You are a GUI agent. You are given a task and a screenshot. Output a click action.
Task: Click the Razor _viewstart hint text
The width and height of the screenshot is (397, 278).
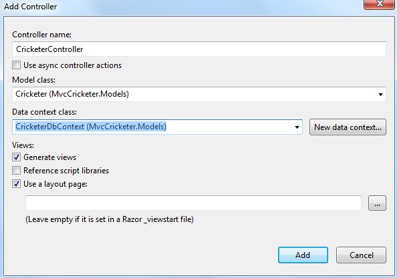tap(110, 219)
